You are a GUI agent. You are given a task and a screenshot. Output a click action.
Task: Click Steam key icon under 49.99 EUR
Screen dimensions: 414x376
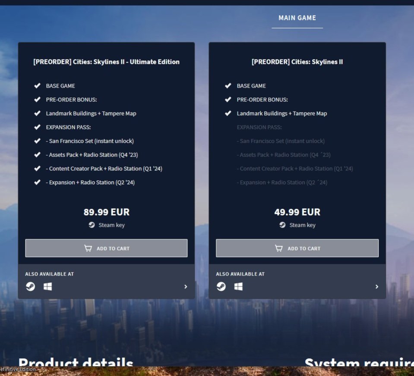click(x=282, y=225)
